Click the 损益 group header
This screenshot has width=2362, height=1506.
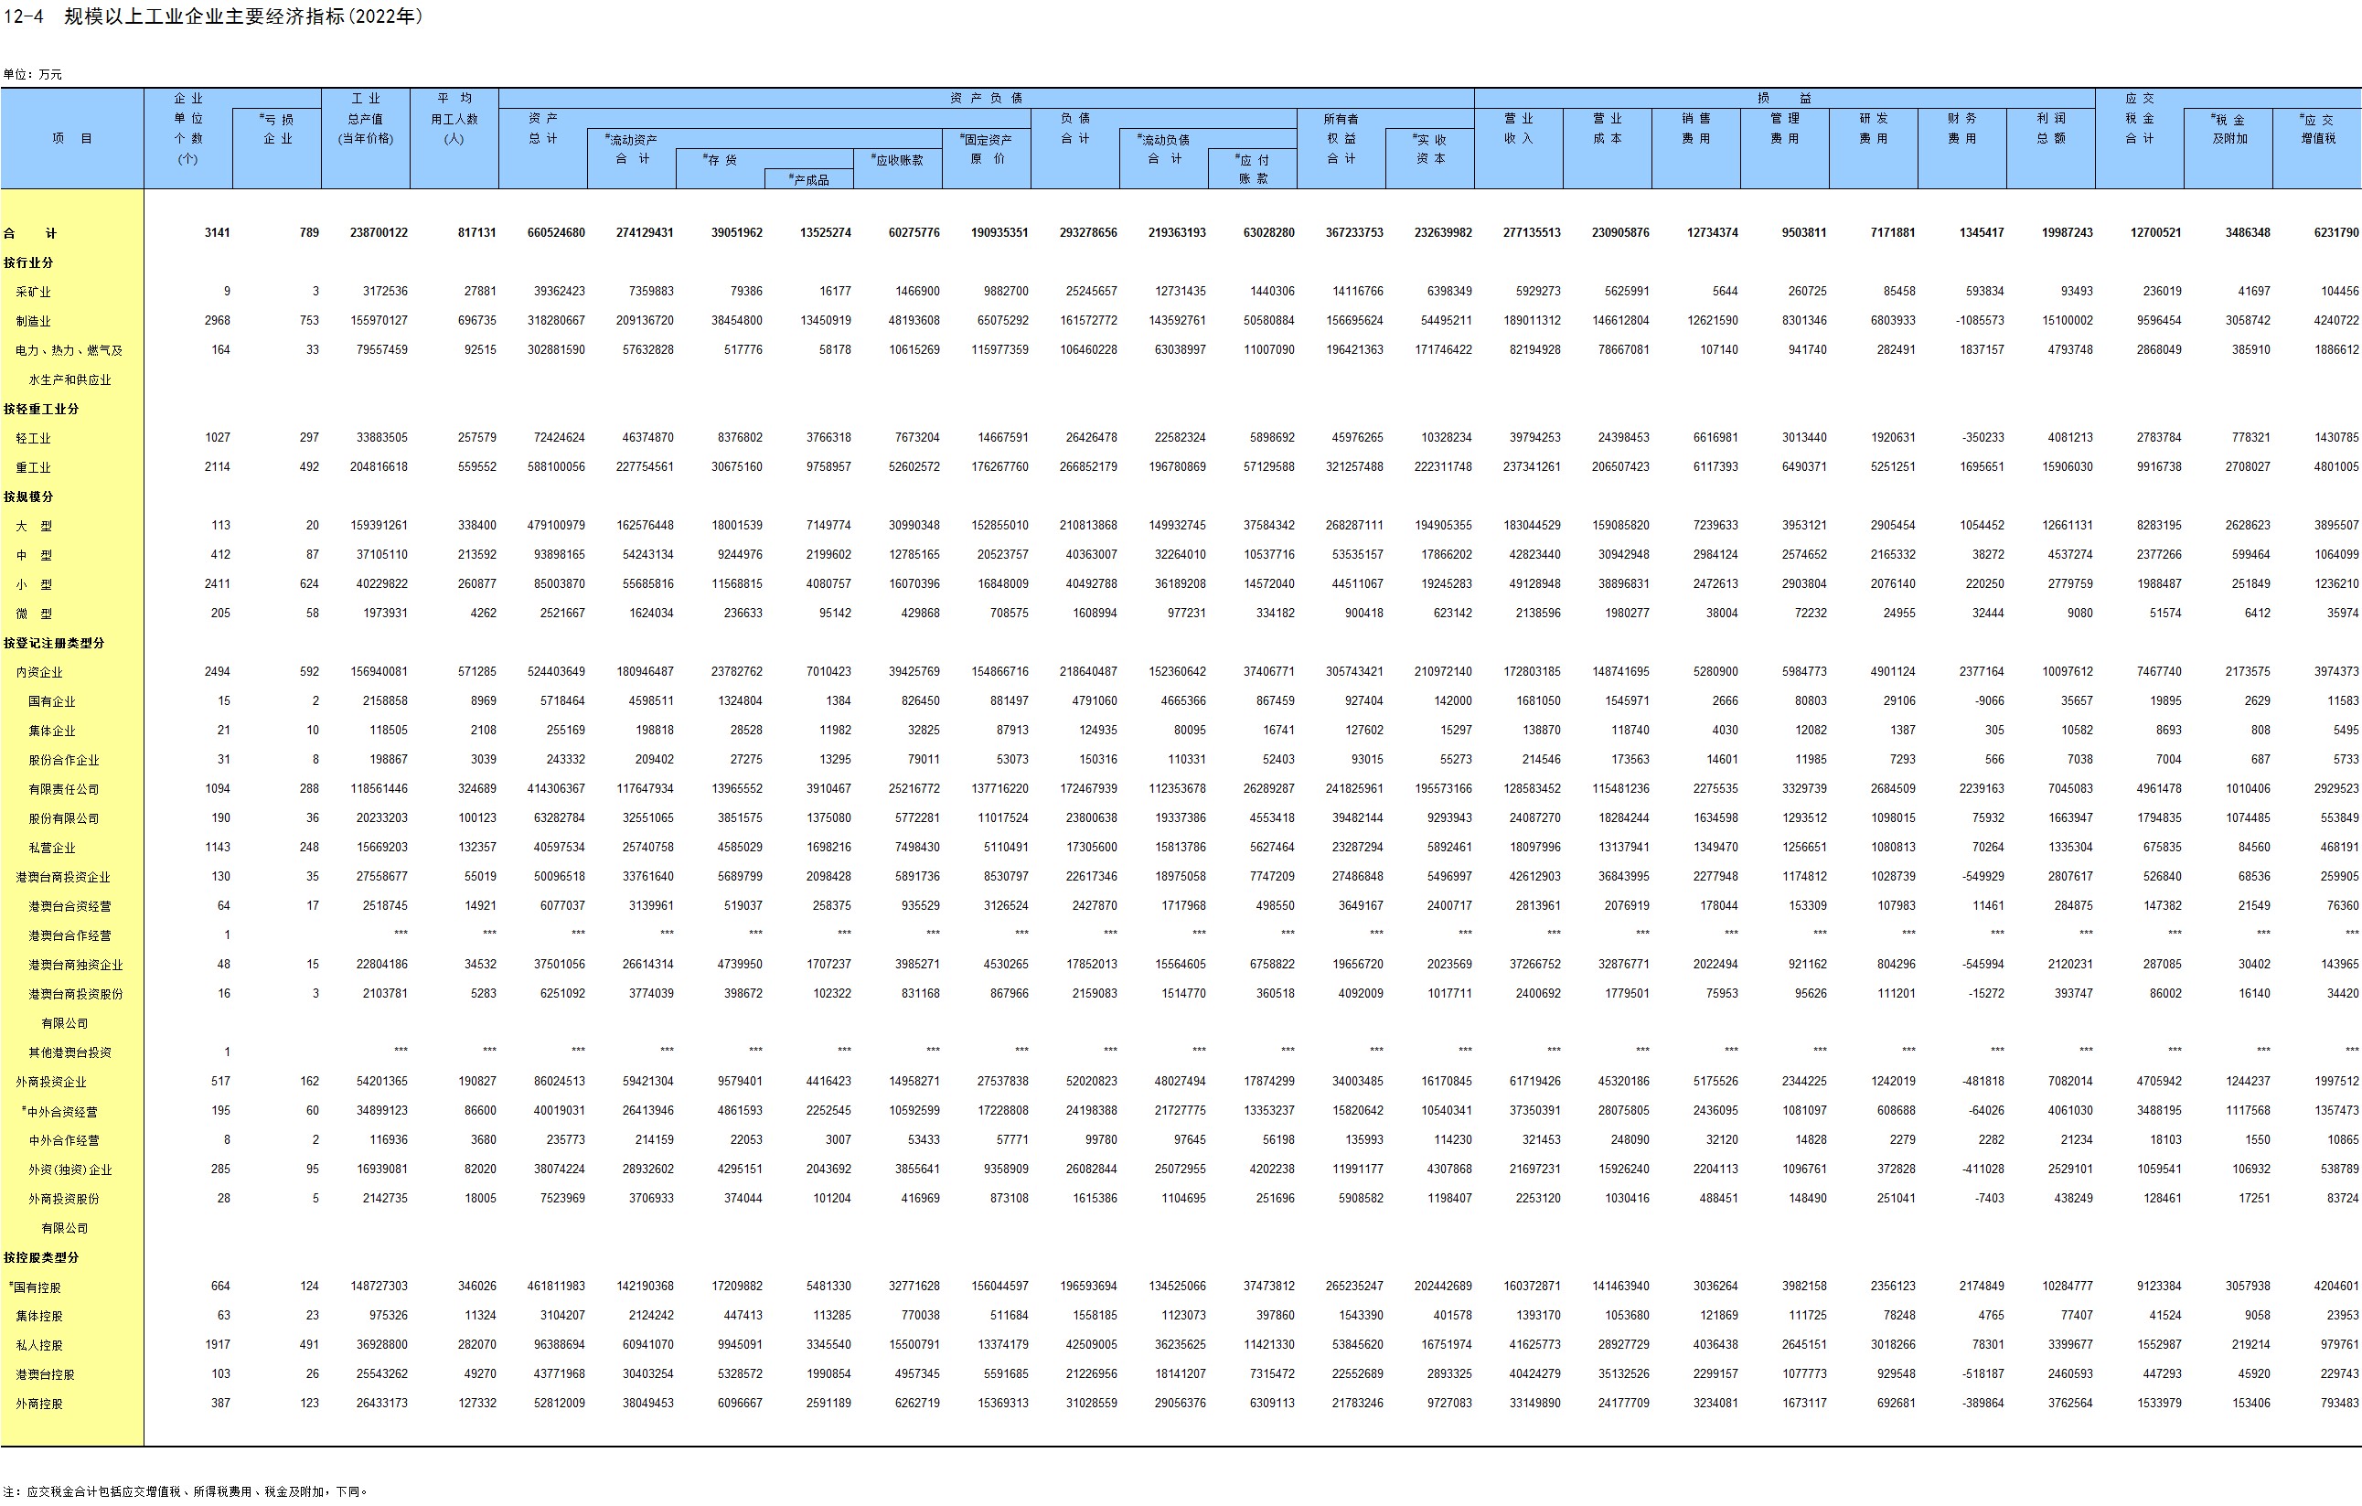coord(1784,98)
